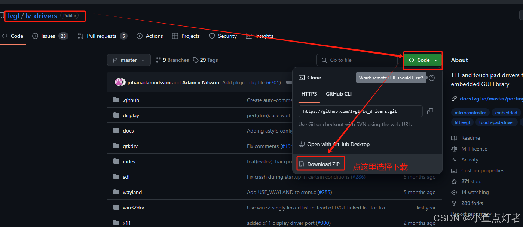Click the expand commit details ellipsis

coord(289,82)
